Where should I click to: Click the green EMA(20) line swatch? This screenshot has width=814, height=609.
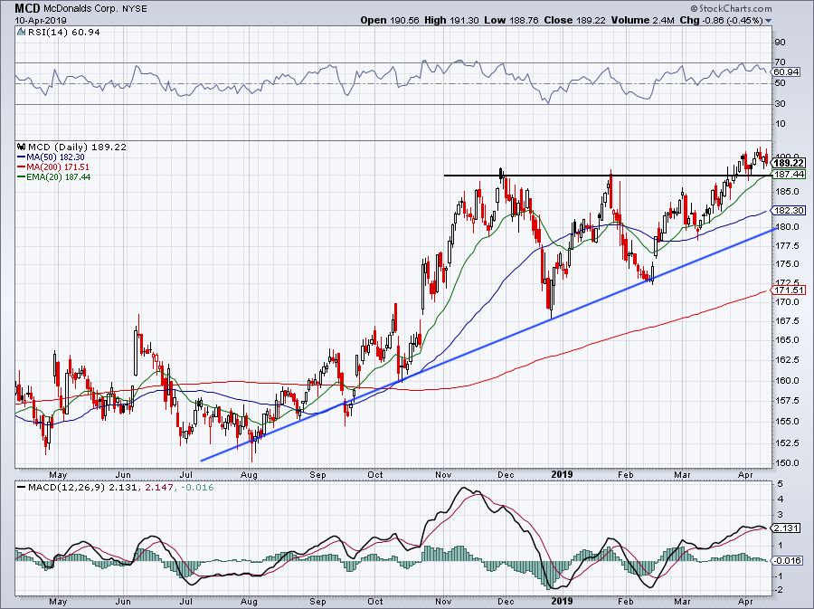[x=22, y=177]
